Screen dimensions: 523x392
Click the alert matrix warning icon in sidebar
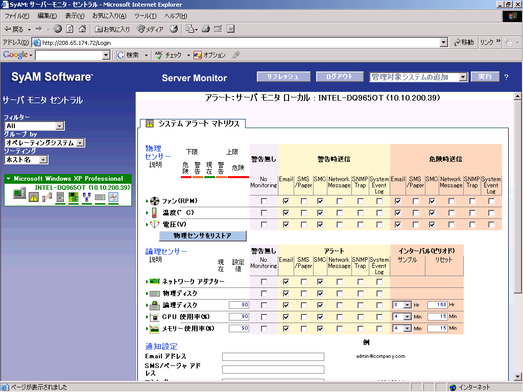click(x=34, y=196)
